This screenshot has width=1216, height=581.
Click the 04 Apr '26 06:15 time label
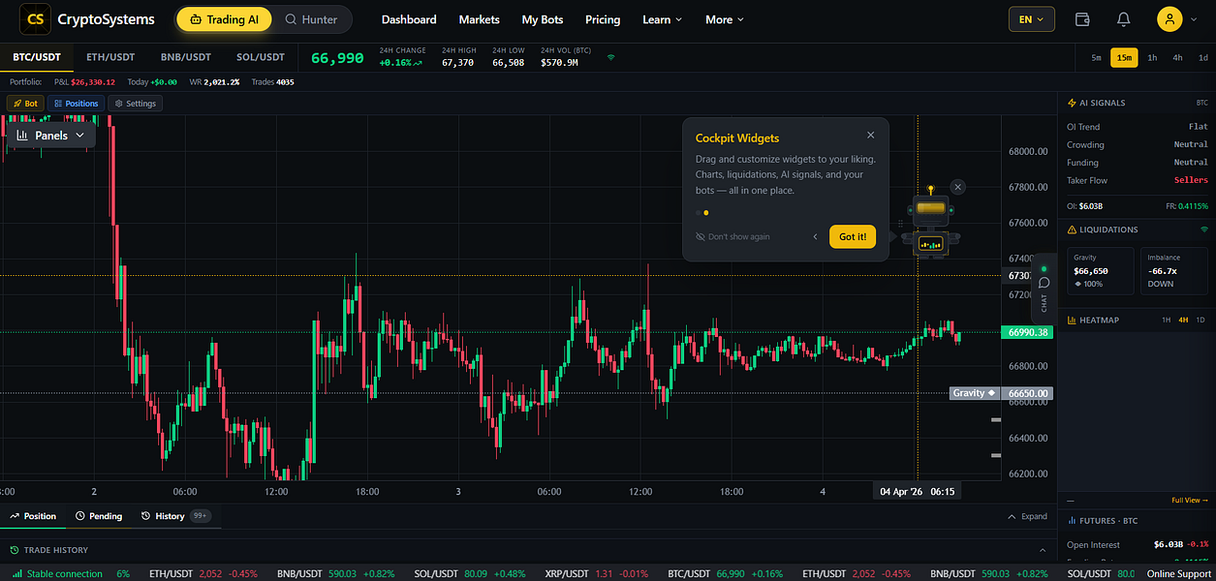(x=917, y=492)
